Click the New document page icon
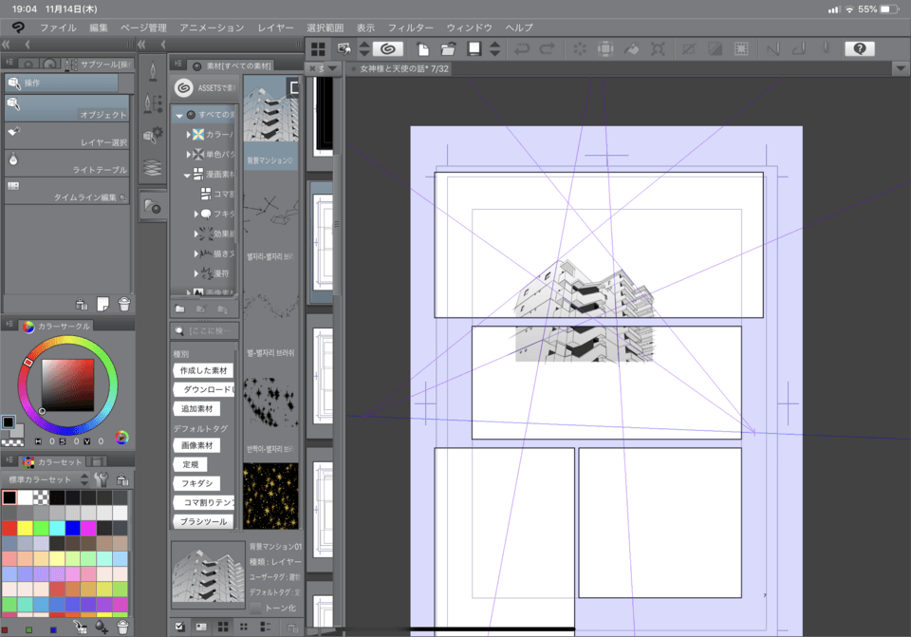 pyautogui.click(x=424, y=48)
